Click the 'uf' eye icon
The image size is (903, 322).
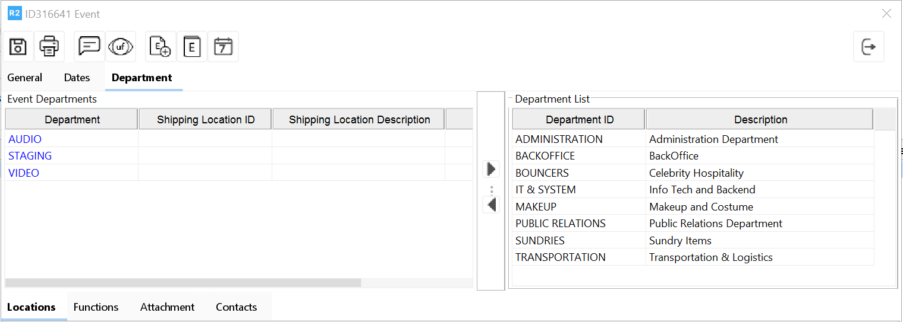click(121, 46)
